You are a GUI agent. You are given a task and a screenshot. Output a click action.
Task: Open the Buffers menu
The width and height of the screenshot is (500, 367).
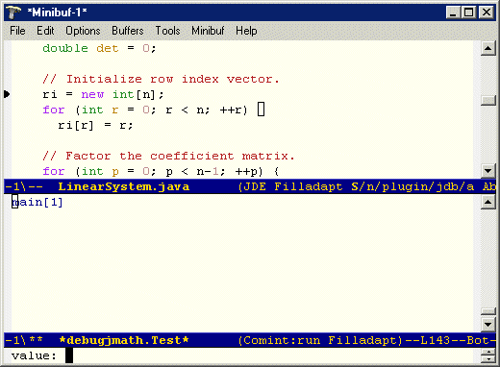128,31
